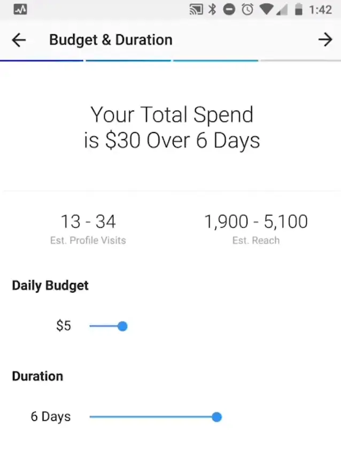The width and height of the screenshot is (341, 454).
Task: Tap the do not disturb icon
Action: [229, 10]
